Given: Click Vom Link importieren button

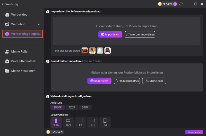Looking at the screenshot, I should point(140,34).
